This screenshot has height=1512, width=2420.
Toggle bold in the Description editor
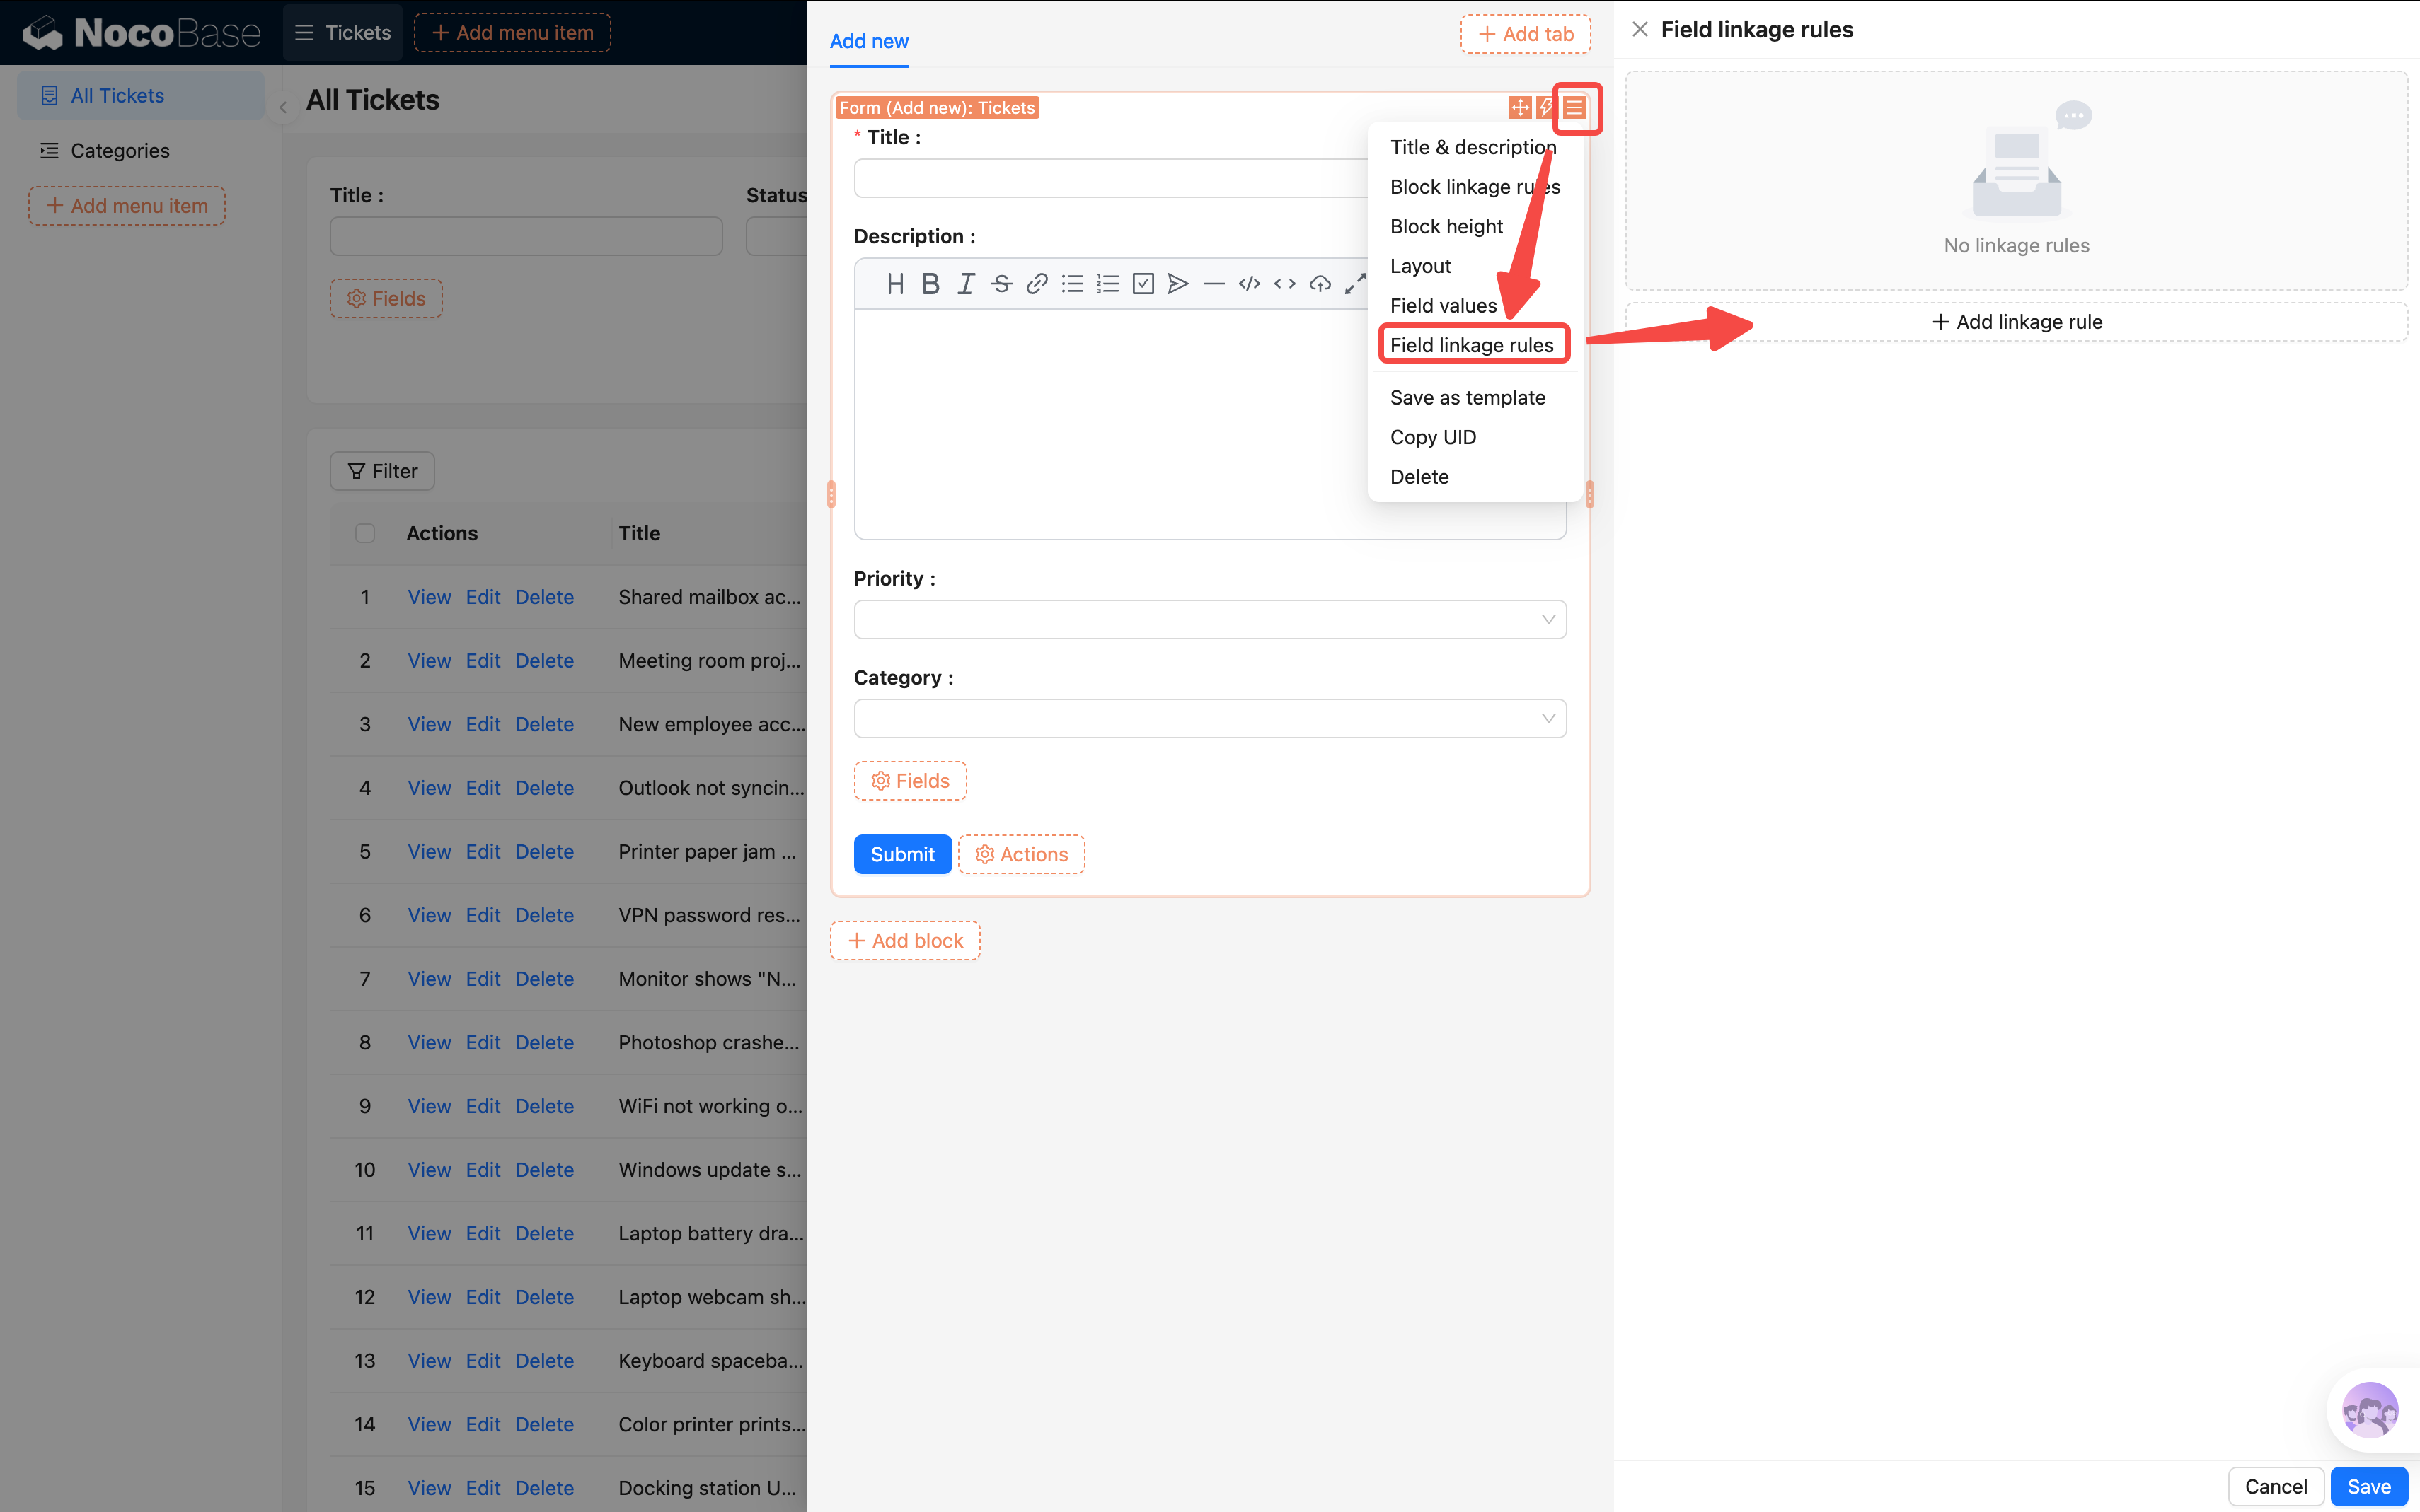tap(930, 284)
